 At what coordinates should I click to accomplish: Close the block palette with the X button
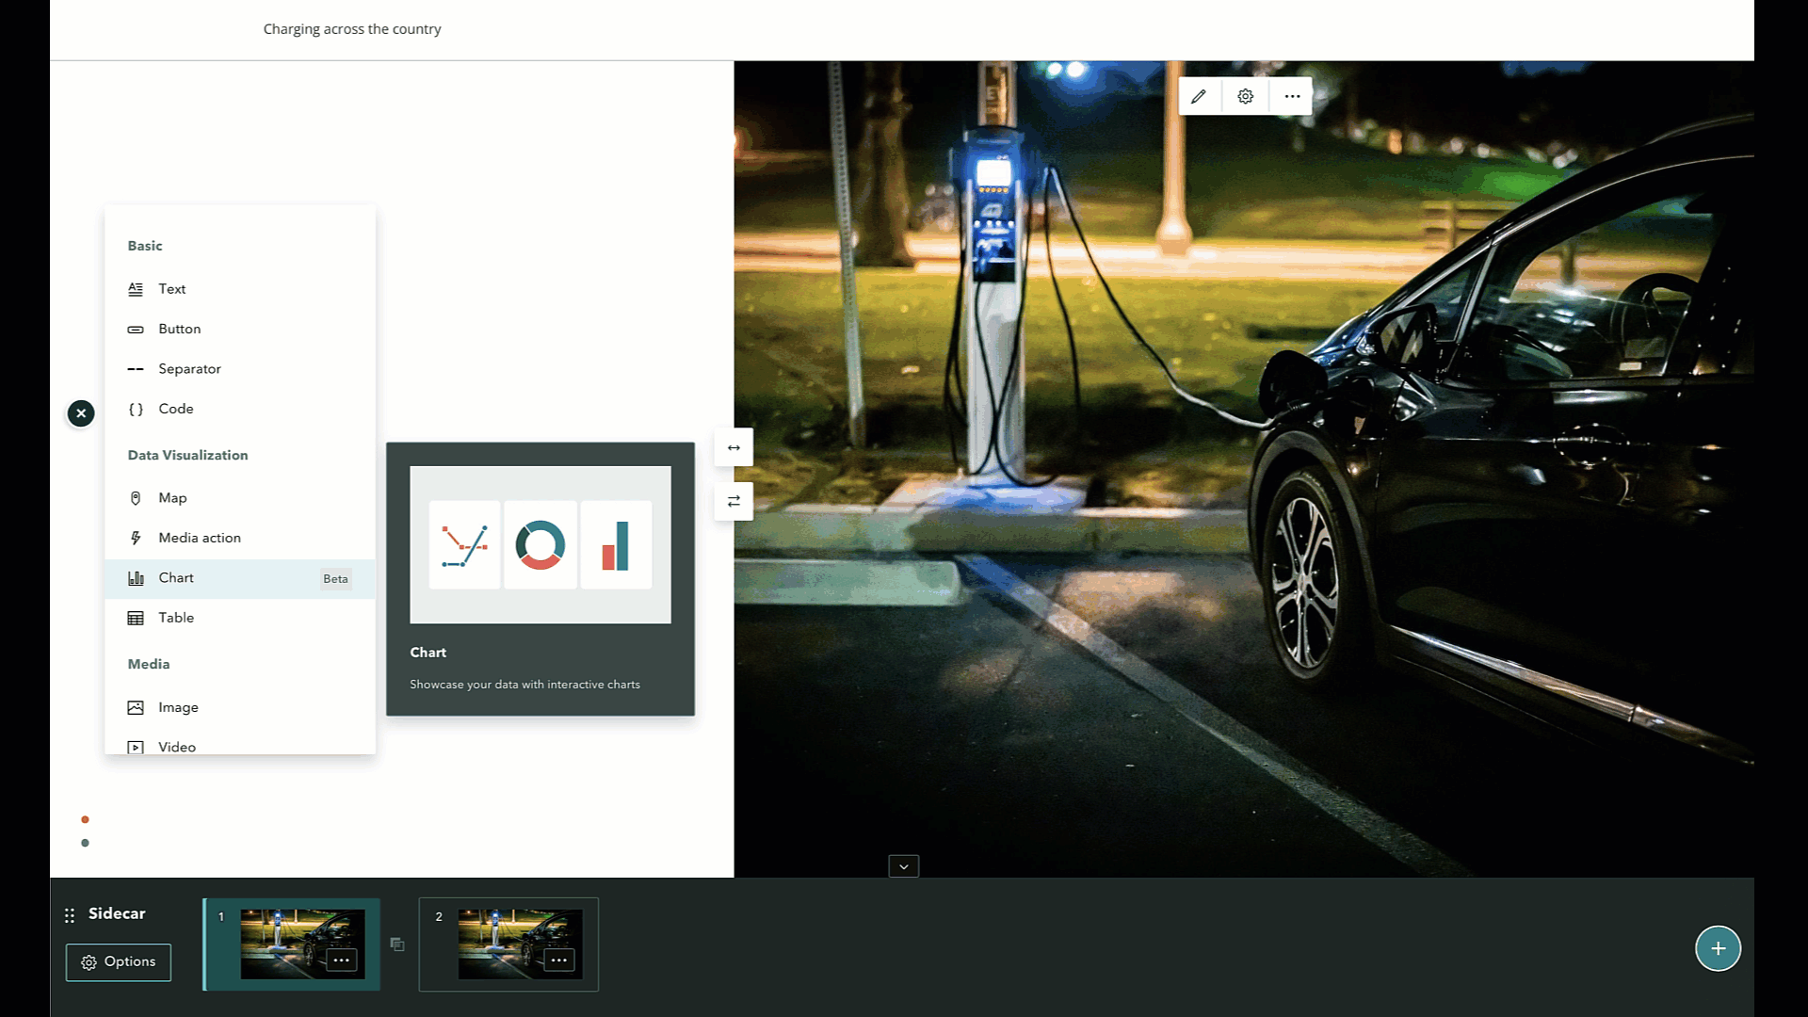coord(81,413)
